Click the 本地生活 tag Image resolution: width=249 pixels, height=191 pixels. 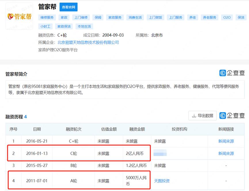(84, 26)
